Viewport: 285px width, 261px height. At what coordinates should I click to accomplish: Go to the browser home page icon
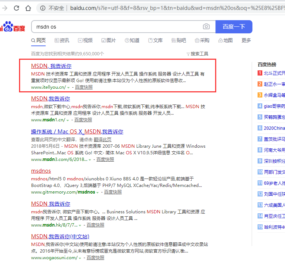tap(28, 8)
